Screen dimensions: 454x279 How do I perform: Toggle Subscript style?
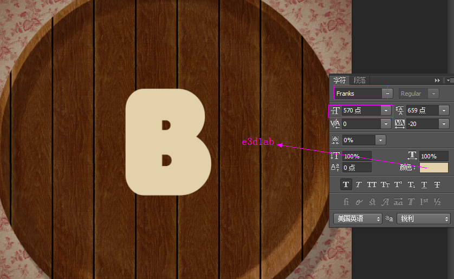(411, 184)
